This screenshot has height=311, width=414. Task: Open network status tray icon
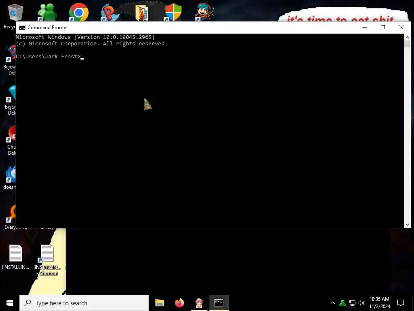click(x=352, y=303)
